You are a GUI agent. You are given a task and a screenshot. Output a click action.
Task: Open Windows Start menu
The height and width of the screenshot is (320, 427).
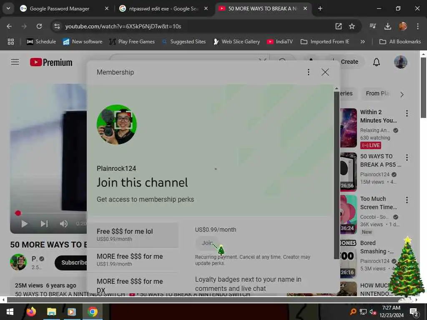tap(10, 312)
